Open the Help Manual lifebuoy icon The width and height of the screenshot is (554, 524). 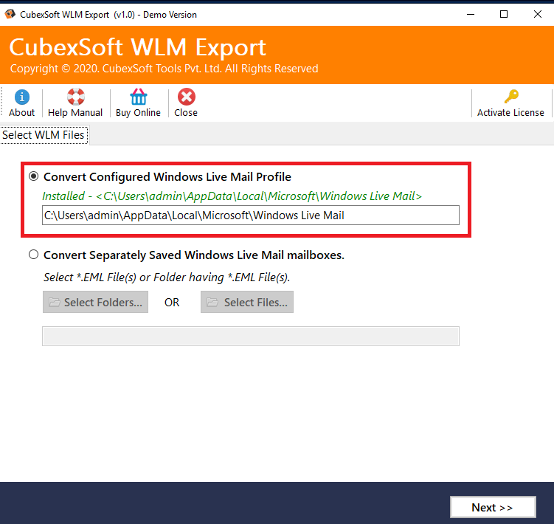tap(75, 97)
